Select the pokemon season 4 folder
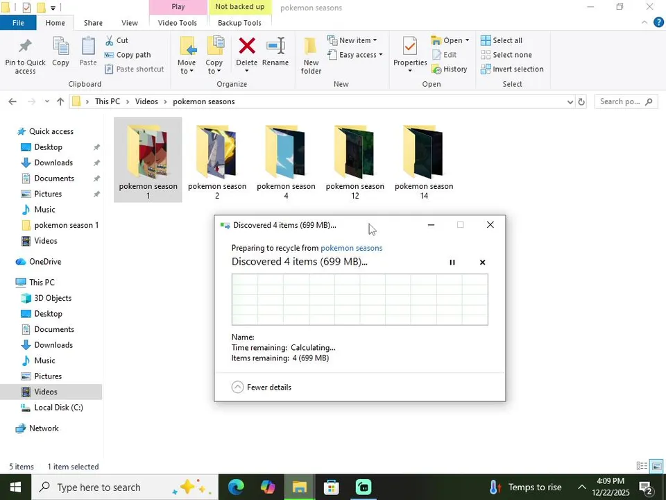666x500 pixels. (286, 160)
